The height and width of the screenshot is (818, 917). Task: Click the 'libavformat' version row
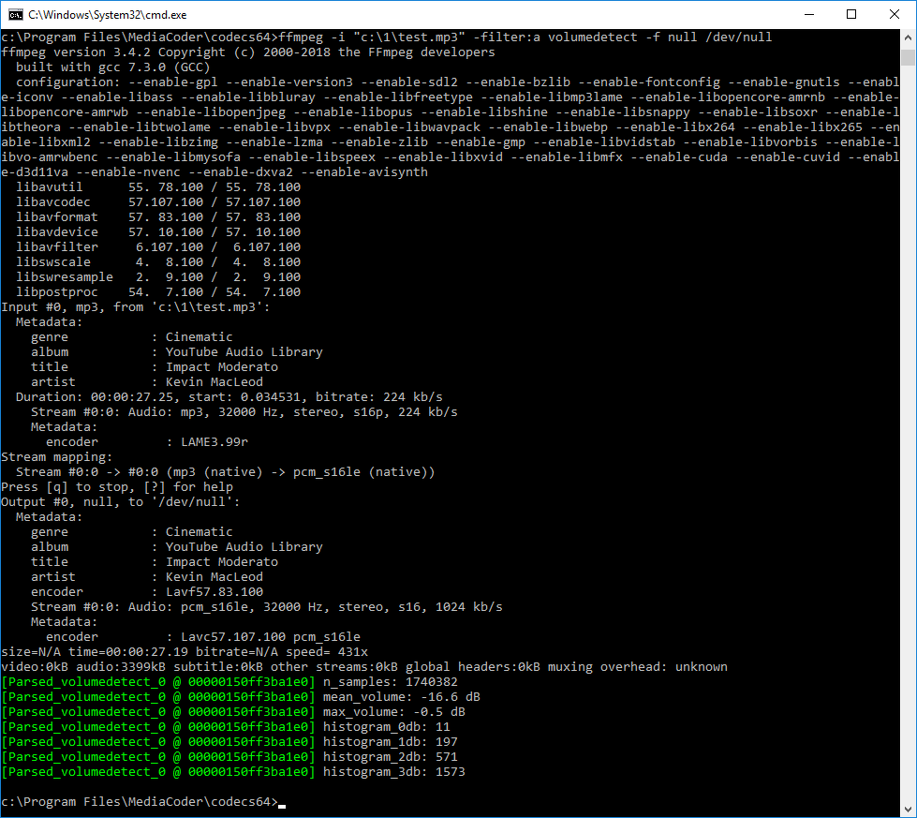158,217
